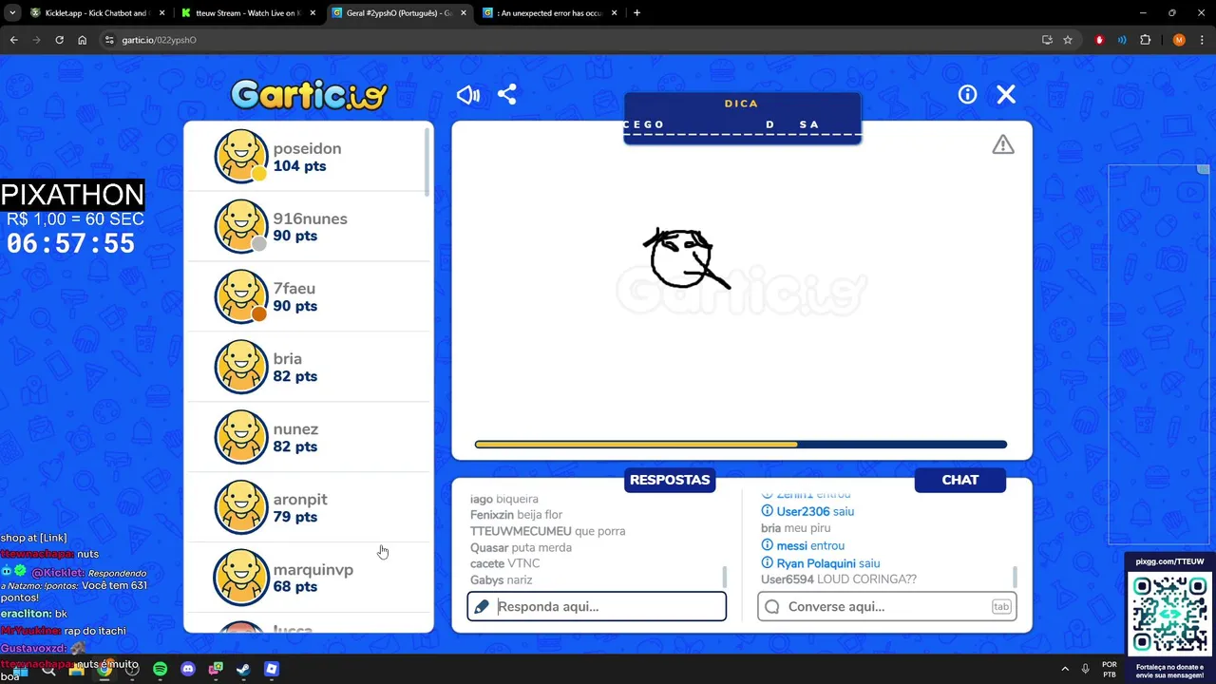Screen dimensions: 1216x684
Task: Click the install app icon in address bar
Action: (x=1047, y=40)
